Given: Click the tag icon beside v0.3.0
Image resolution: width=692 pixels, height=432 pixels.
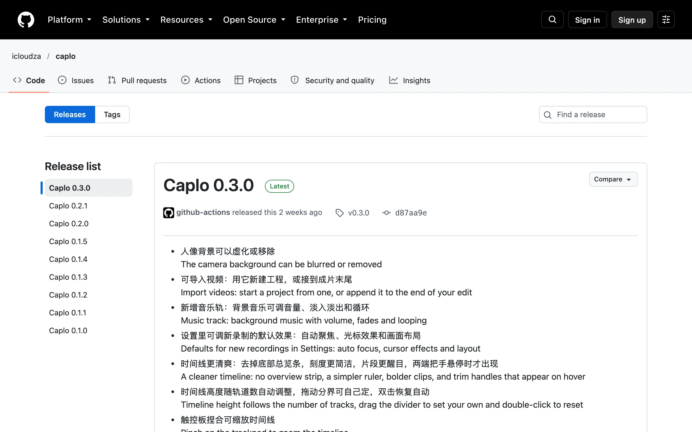Looking at the screenshot, I should click(340, 213).
